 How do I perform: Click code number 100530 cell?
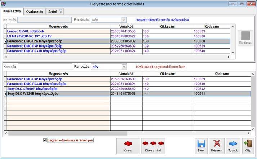click(x=212, y=36)
